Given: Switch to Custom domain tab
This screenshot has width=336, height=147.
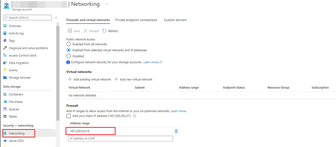Looking at the screenshot, I should [x=175, y=20].
